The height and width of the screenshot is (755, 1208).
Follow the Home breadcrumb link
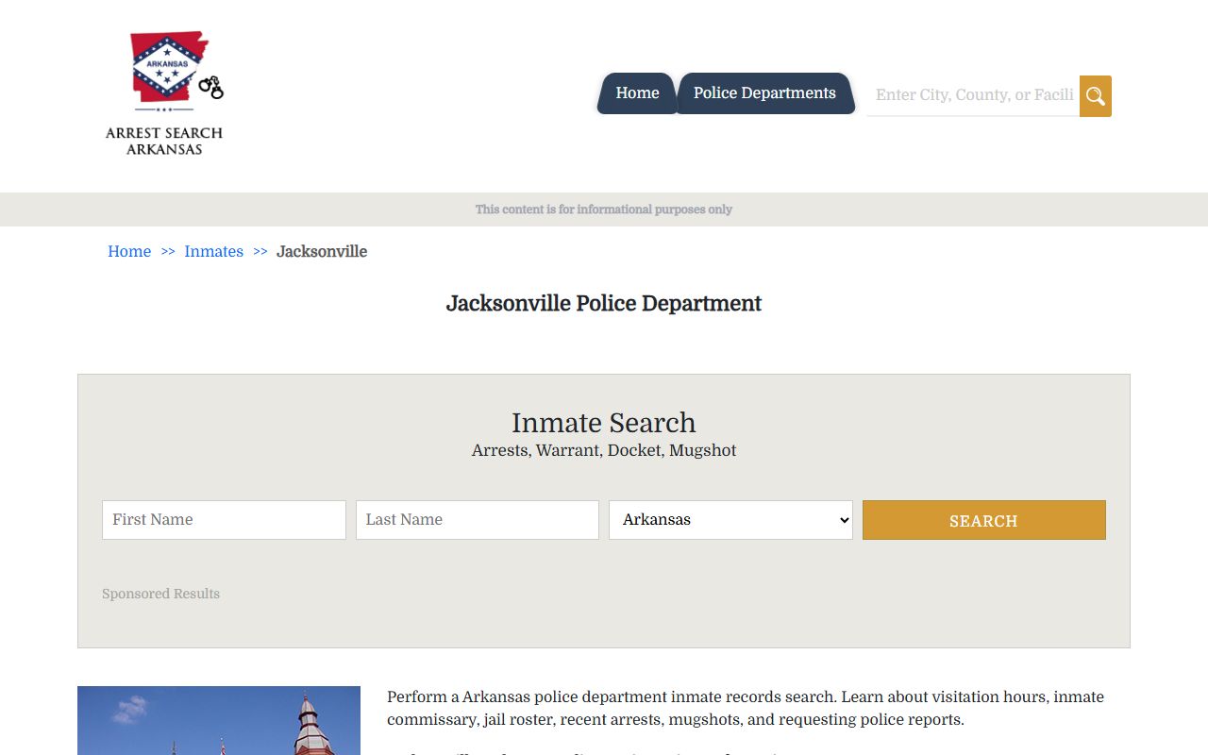tap(129, 251)
